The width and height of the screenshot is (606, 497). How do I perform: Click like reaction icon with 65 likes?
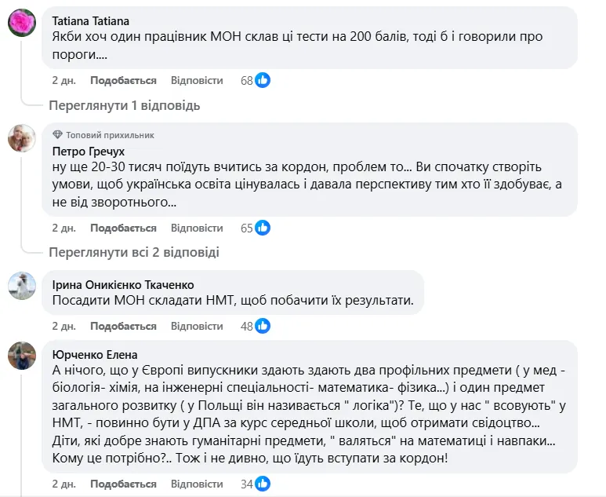263,228
